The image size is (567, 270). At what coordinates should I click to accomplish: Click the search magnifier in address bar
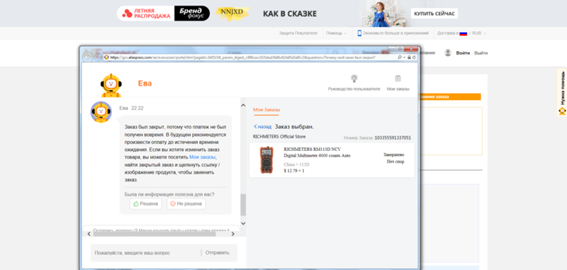400,57
